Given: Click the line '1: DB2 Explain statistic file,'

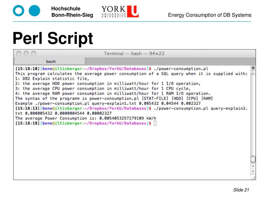Looking at the screenshot, I should coord(52,79).
